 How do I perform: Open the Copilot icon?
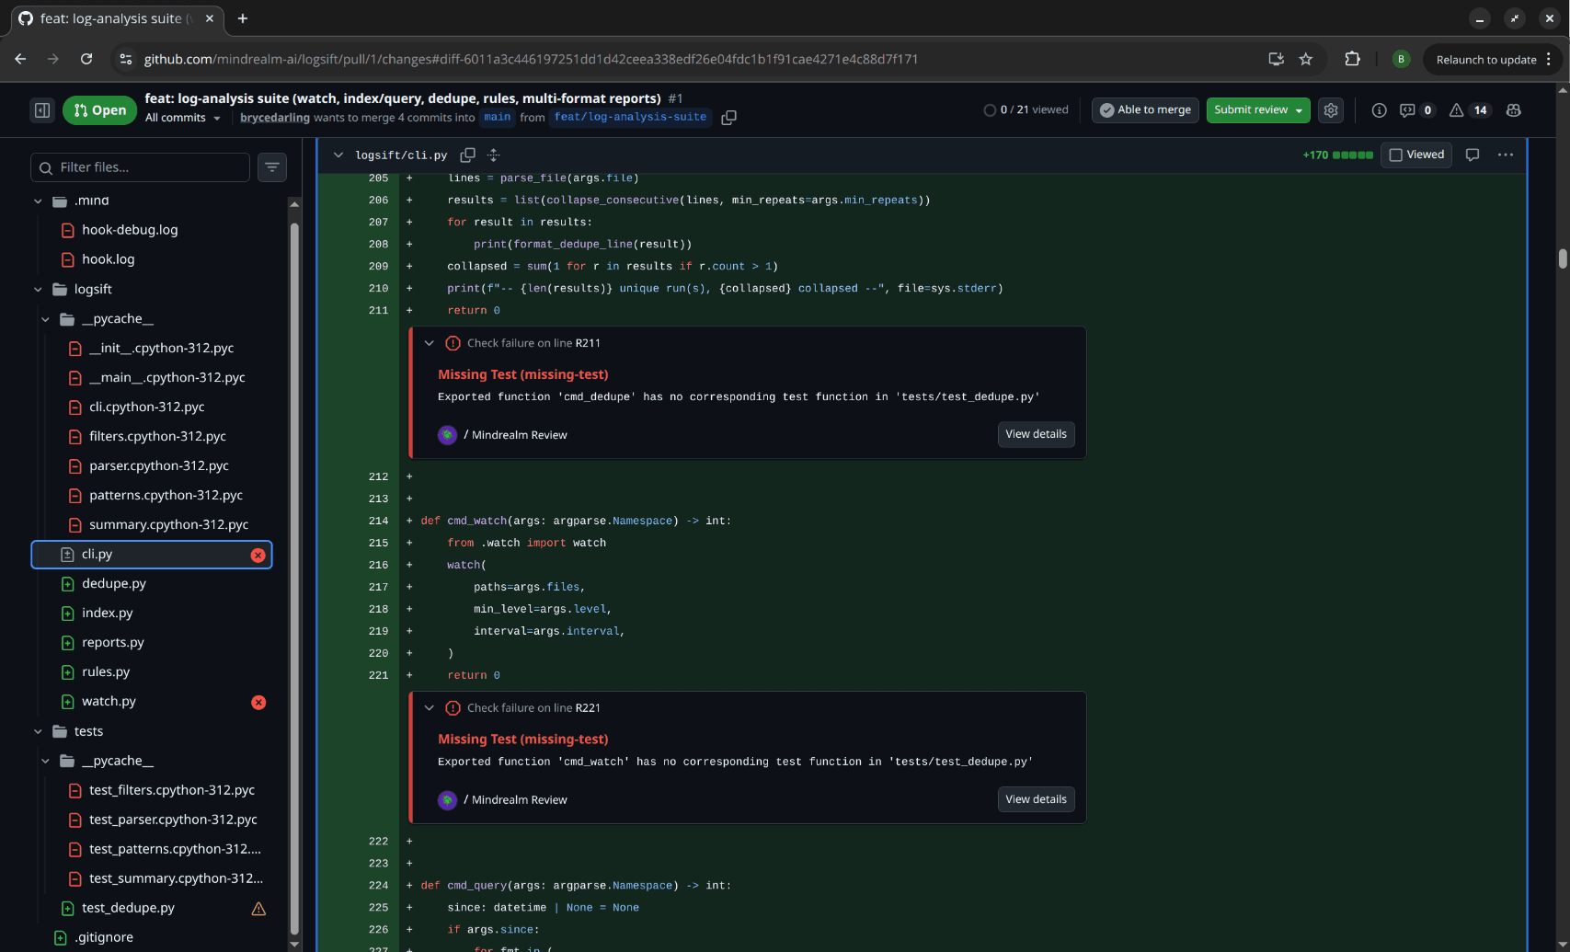(x=1513, y=110)
